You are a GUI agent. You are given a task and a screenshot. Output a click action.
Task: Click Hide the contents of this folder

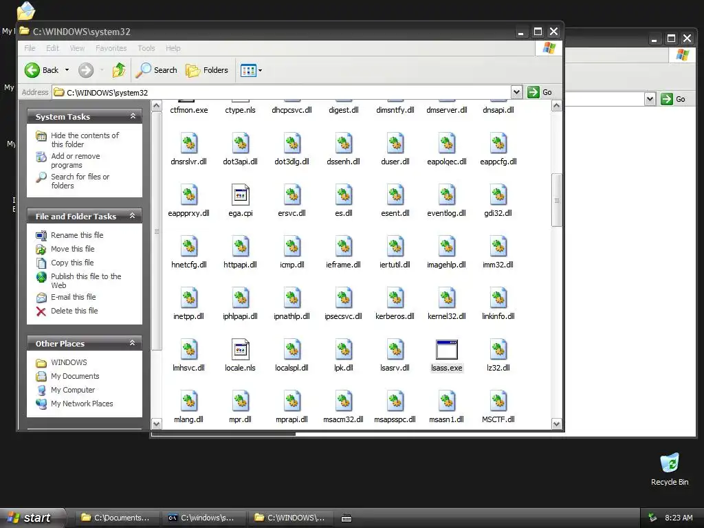tap(85, 140)
